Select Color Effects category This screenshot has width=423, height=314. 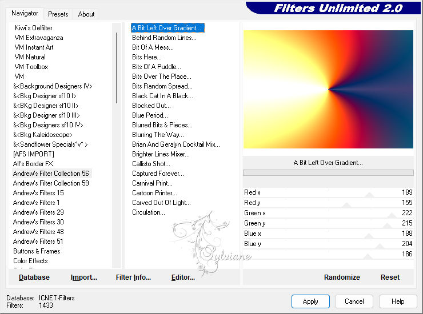click(x=30, y=261)
